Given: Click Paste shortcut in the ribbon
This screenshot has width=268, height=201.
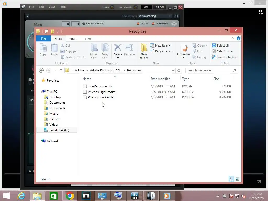Looking at the screenshot, I should 73,57.
